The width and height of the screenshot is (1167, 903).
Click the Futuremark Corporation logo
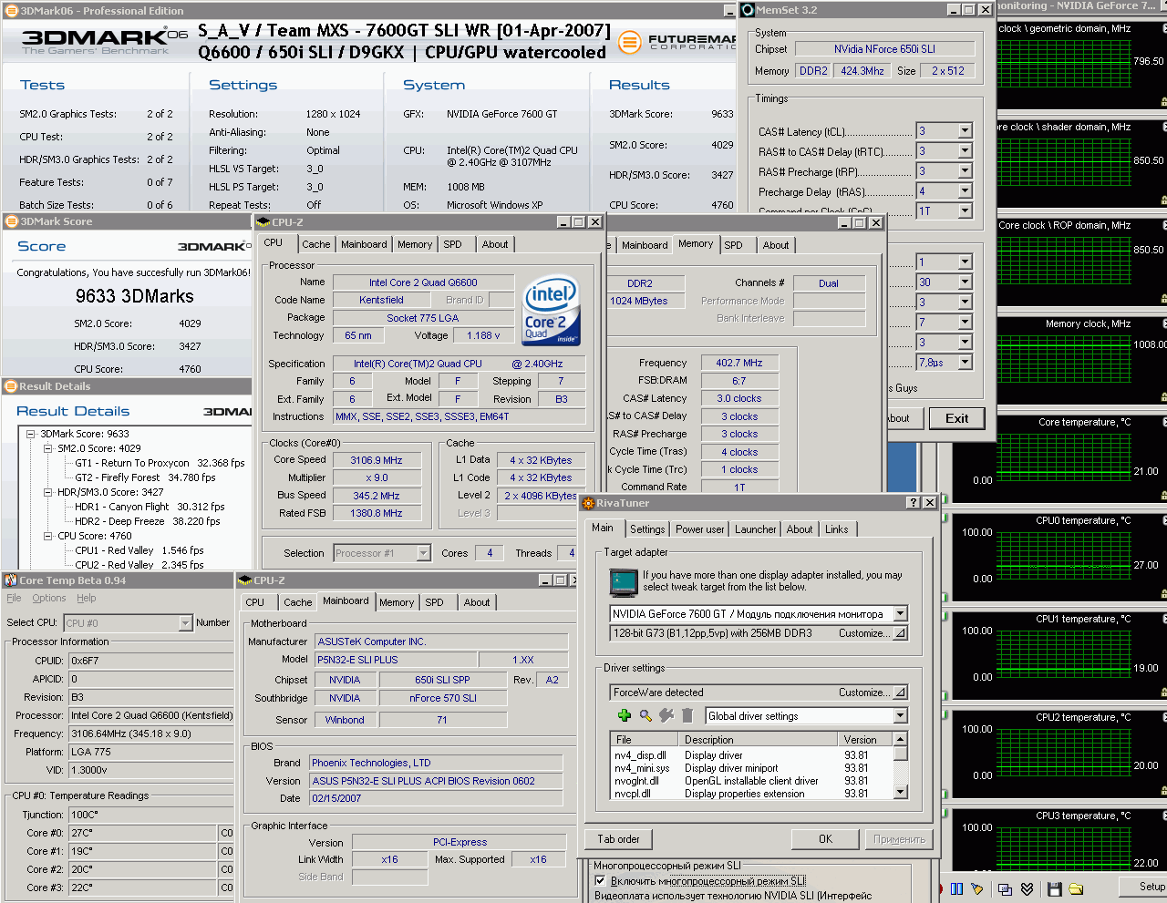point(676,42)
